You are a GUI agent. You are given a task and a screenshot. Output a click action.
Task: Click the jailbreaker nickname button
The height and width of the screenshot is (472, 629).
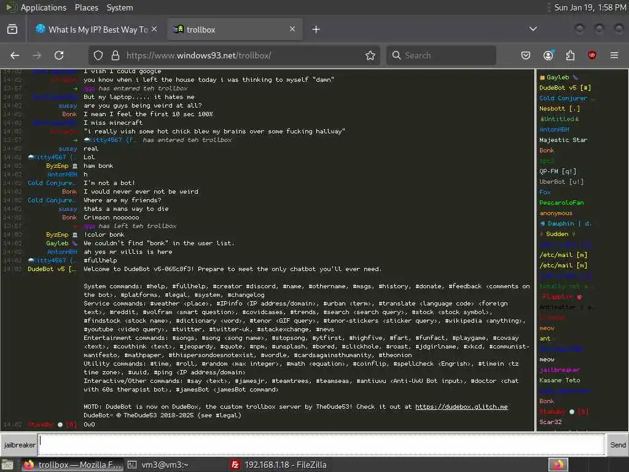click(x=19, y=445)
